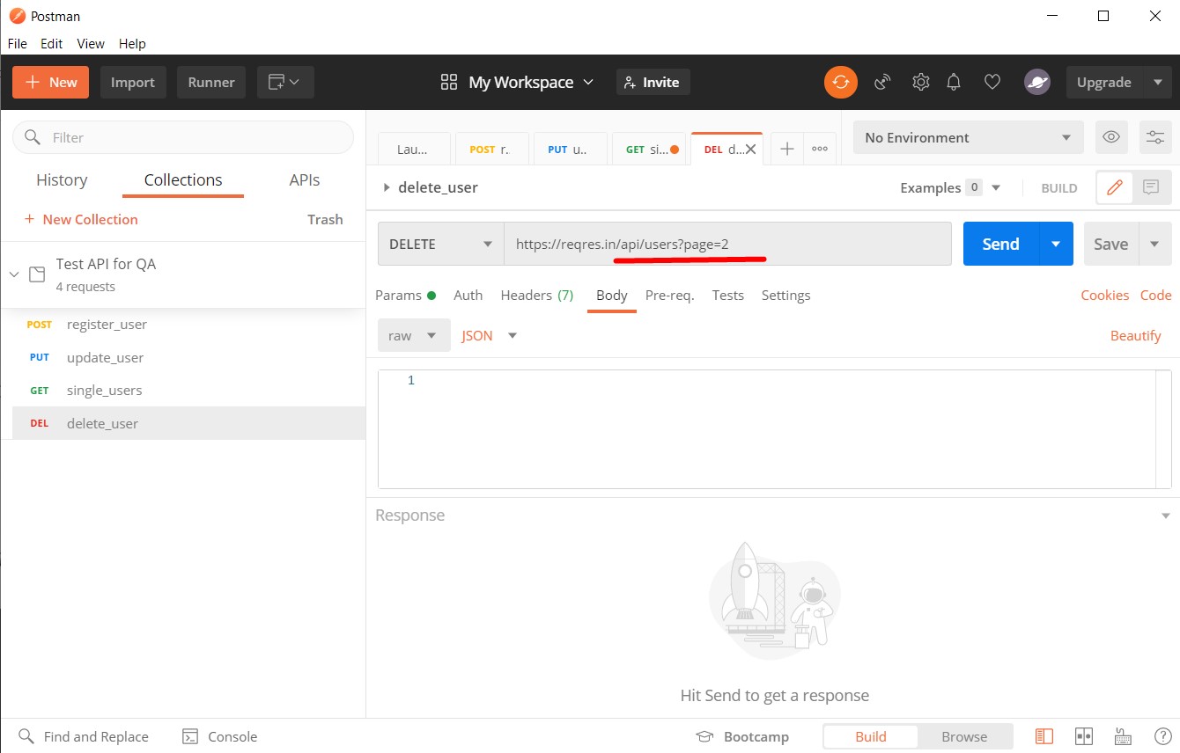Click the heart icon in header
The image size is (1180, 753).
(x=992, y=82)
